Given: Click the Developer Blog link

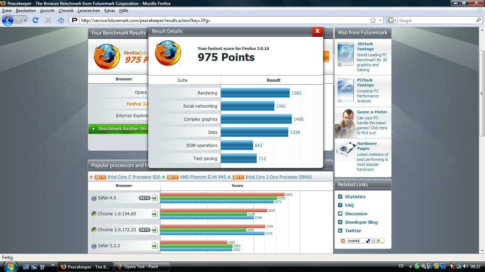Looking at the screenshot, I should [361, 222].
